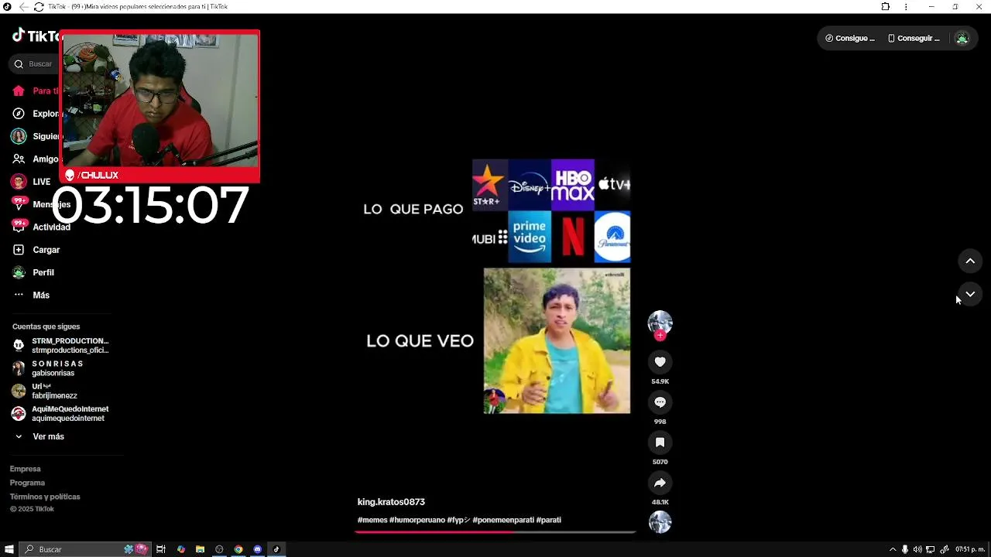
Task: Open Copilot icon on taskbar
Action: (180, 549)
